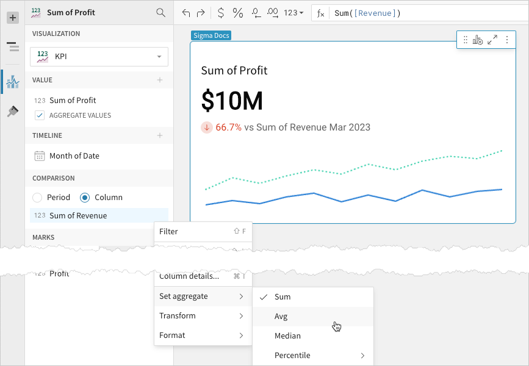529x366 pixels.
Task: Click the increase decimal places icon
Action: tap(273, 13)
